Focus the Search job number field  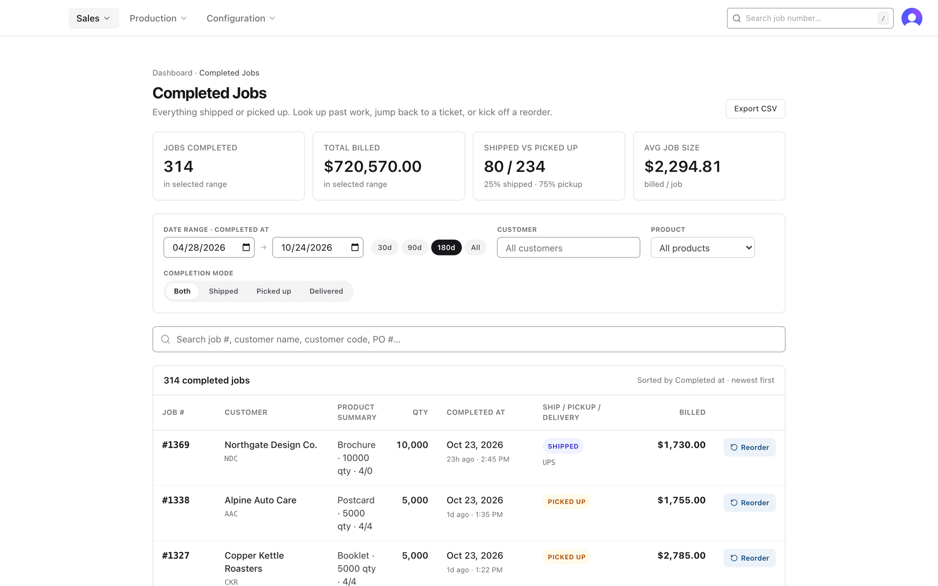click(x=810, y=18)
